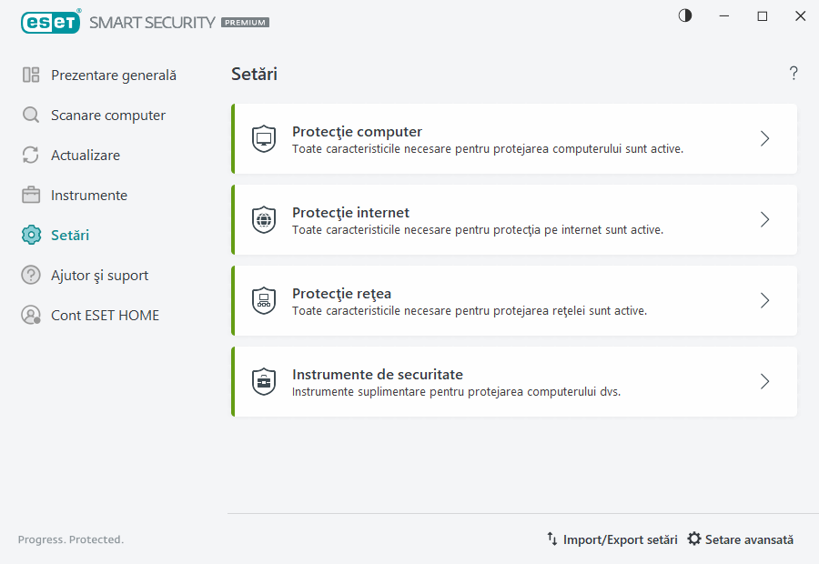Click the Protecţie internet globe-shield icon
Image resolution: width=819 pixels, height=564 pixels.
pos(264,219)
